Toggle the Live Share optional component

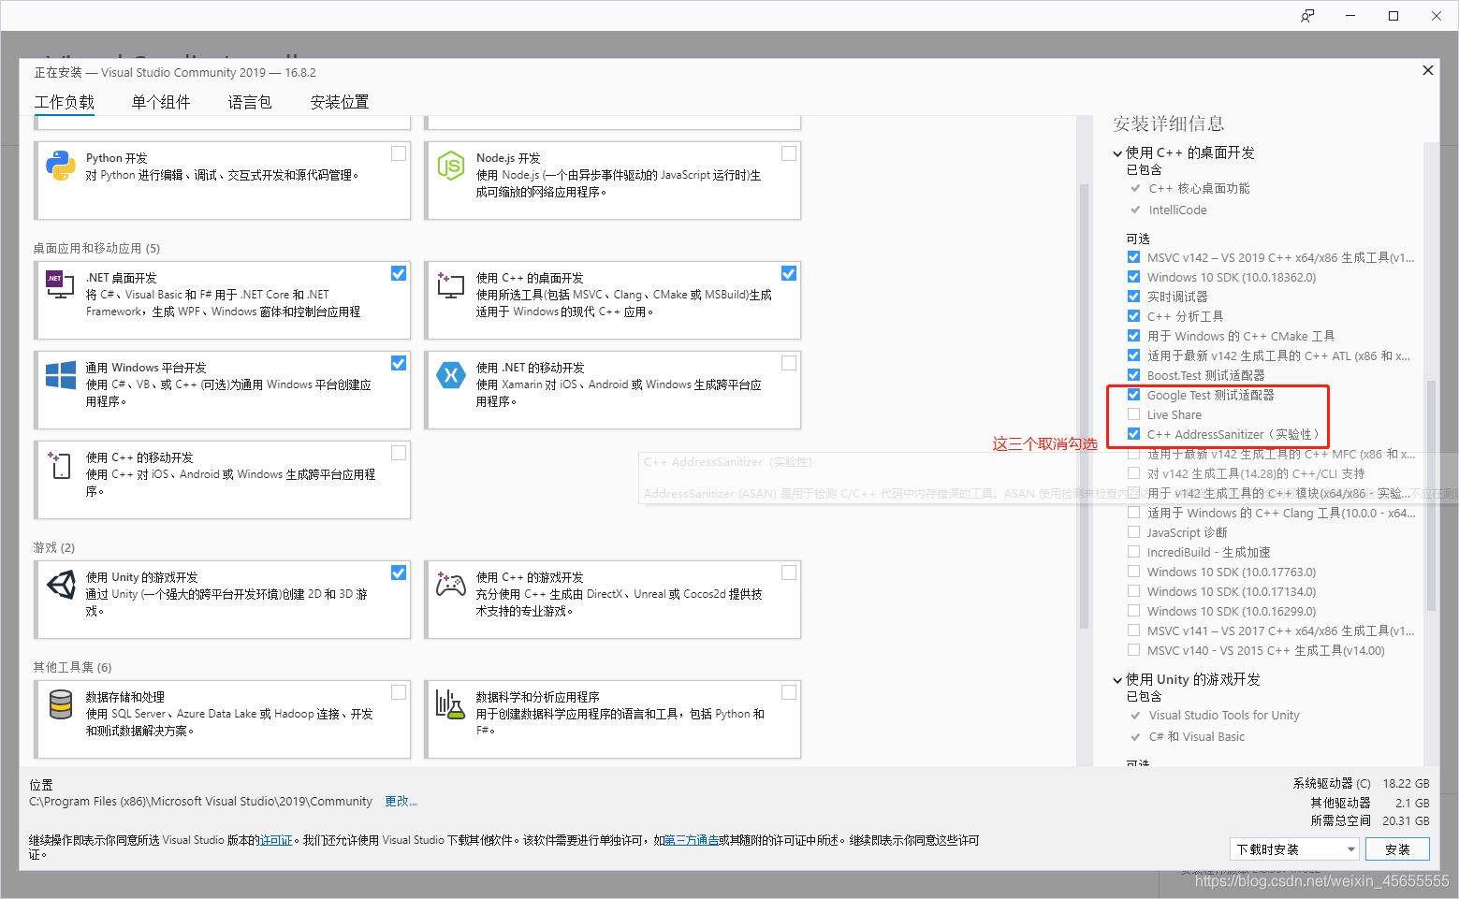click(1133, 414)
